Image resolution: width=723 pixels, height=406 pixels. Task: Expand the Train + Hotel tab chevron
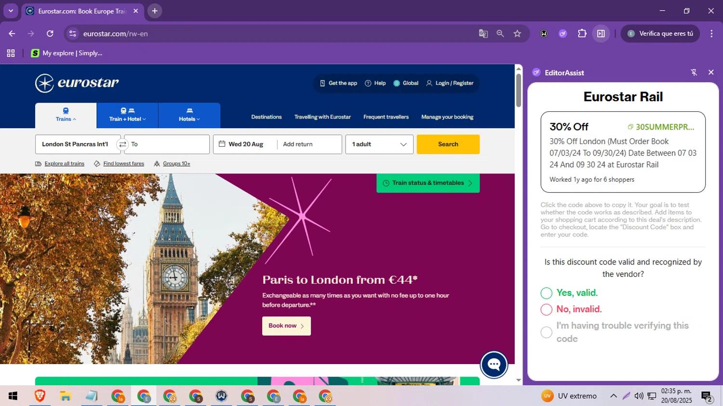144,119
